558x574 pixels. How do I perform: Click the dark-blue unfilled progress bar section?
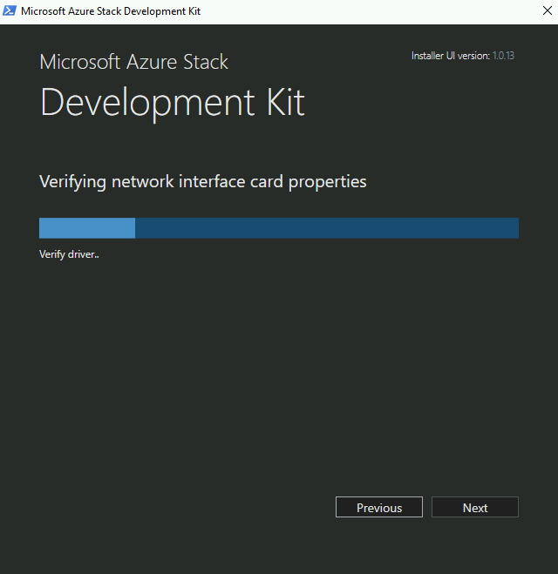coord(327,228)
